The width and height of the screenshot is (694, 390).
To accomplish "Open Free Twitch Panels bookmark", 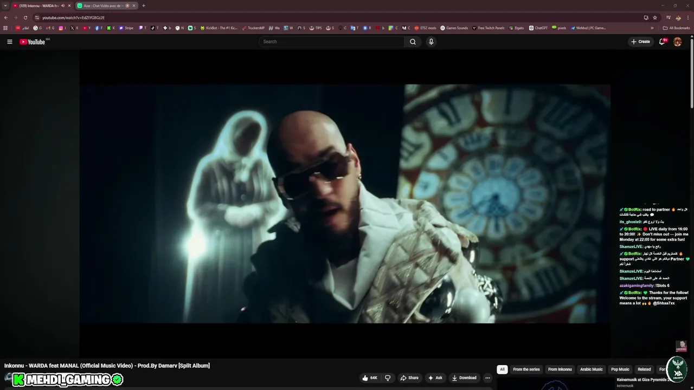I will coord(488,28).
